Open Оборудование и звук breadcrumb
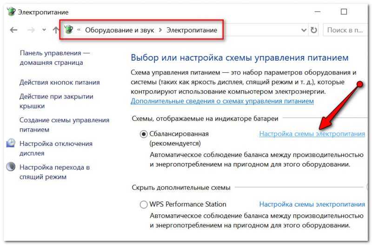This screenshot has width=372, height=245. tap(120, 30)
